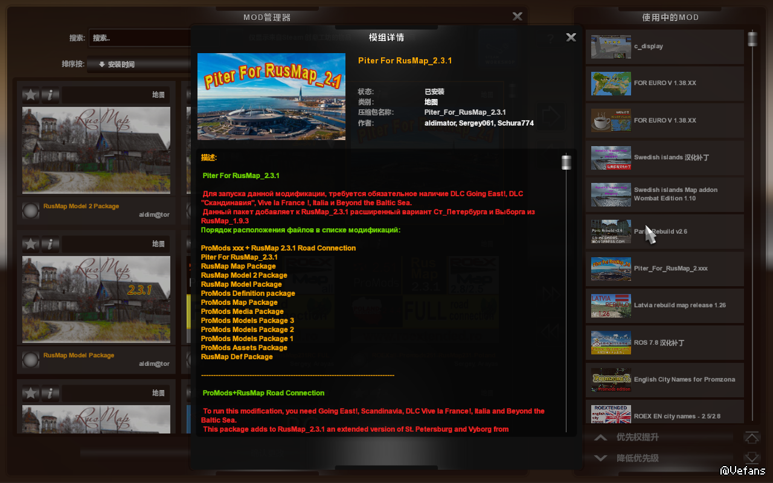Image resolution: width=773 pixels, height=483 pixels.
Task: Click 'ProMods Definition package' in description
Action: click(x=248, y=293)
